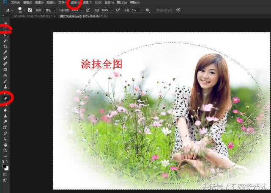Image resolution: width=271 pixels, height=193 pixels.
Task: Open the 图层 (Layer) menu
Action: coord(51,3)
